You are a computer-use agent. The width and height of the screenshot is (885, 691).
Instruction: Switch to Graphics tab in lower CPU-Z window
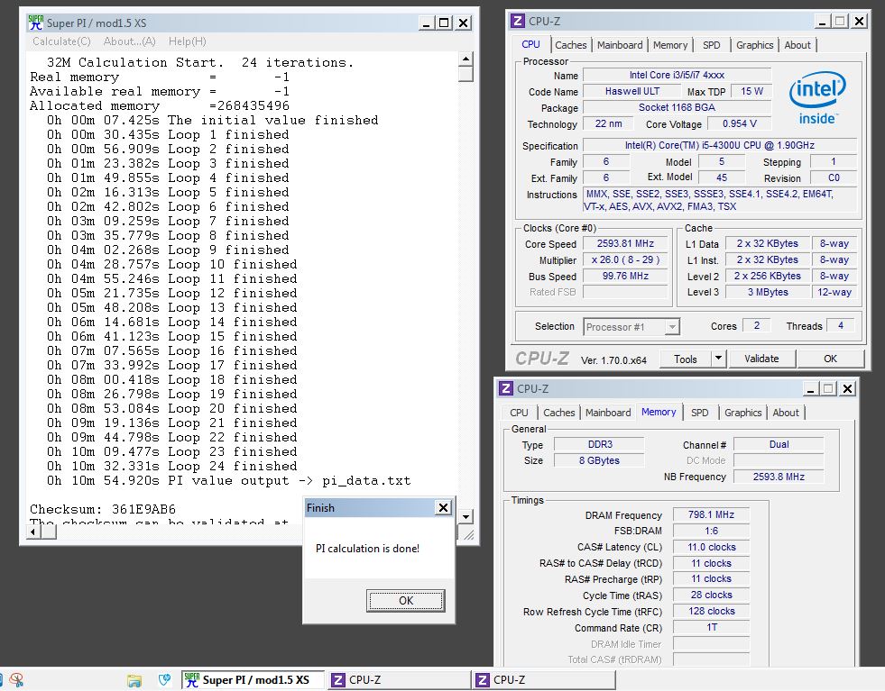pyautogui.click(x=742, y=413)
